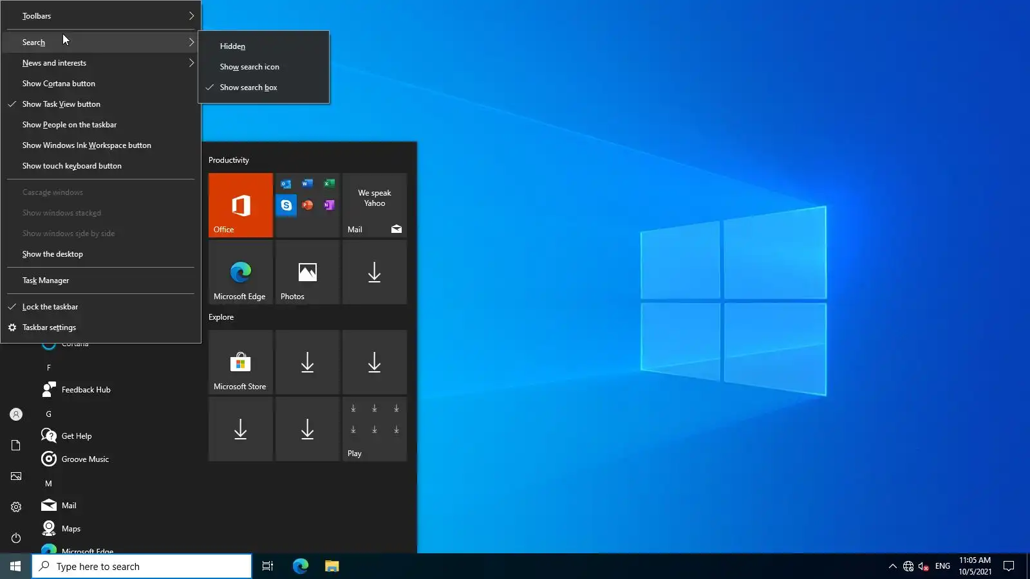This screenshot has height=579, width=1030.
Task: Open Pictures from the Start sidebar
Action: pos(16,476)
